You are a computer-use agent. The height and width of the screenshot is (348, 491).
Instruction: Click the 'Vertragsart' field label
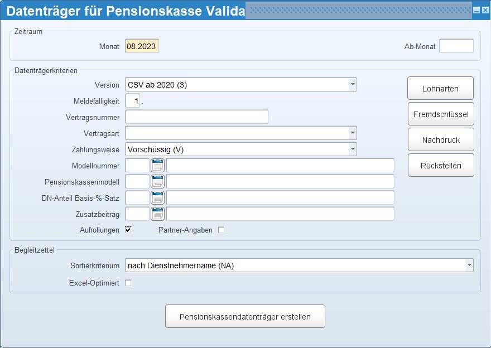click(x=102, y=134)
